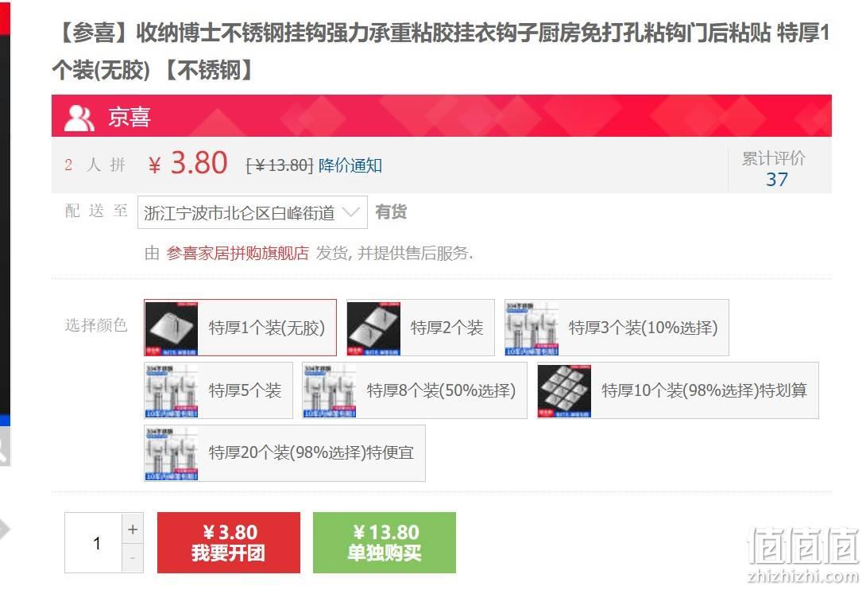Select 特厚8个装(50%选择) option

tap(414, 390)
